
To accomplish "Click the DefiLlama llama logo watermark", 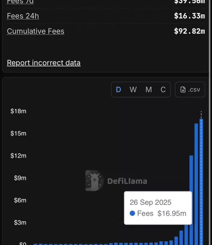I will [94, 181].
